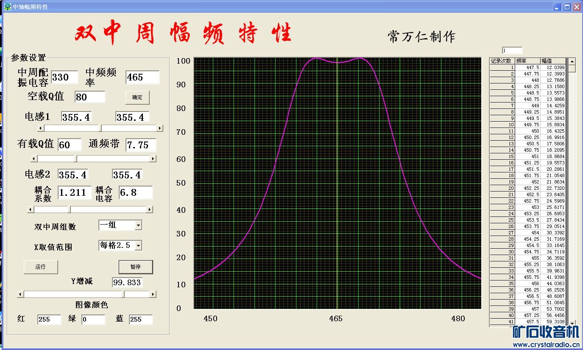Click right arrow of the 耦合系数 slider
This screenshot has height=350, width=583.
point(149,209)
